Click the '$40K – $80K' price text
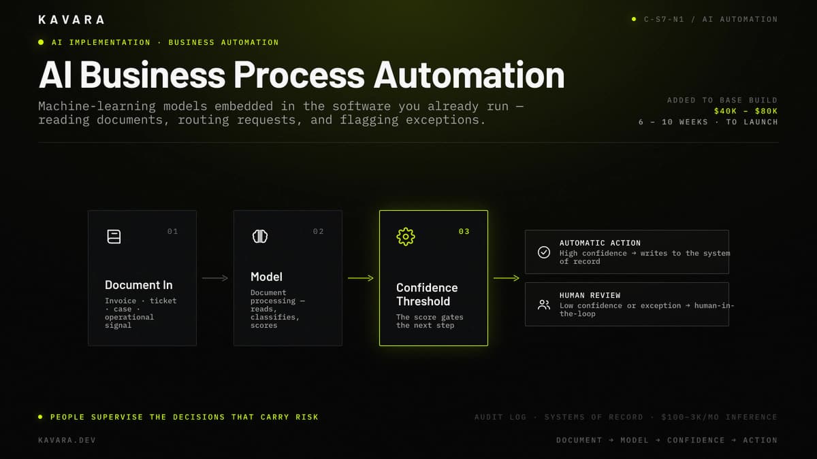817x459 pixels. pyautogui.click(x=746, y=111)
